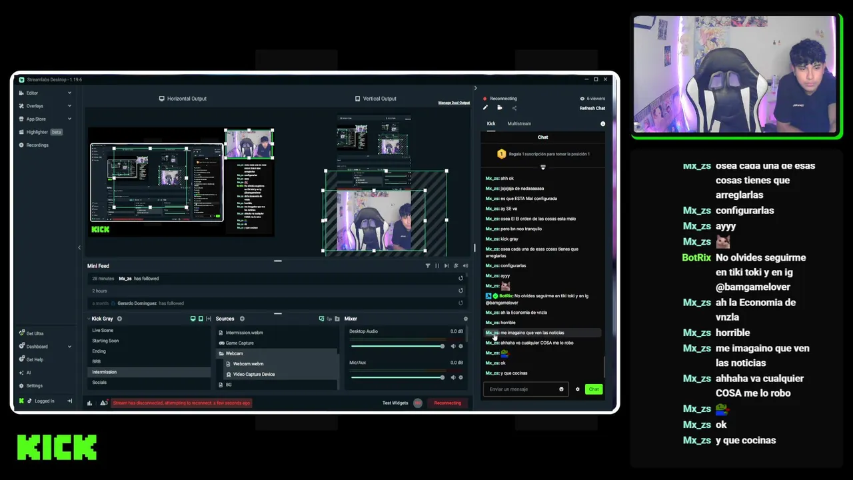Click the Reconnecting stream button

pos(447,403)
